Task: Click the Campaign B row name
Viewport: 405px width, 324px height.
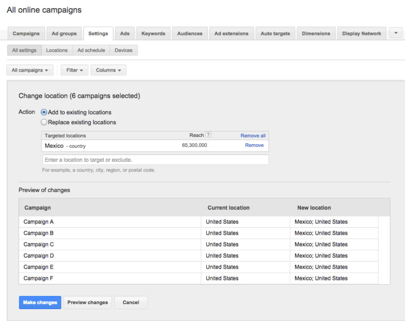Action: tap(38, 233)
